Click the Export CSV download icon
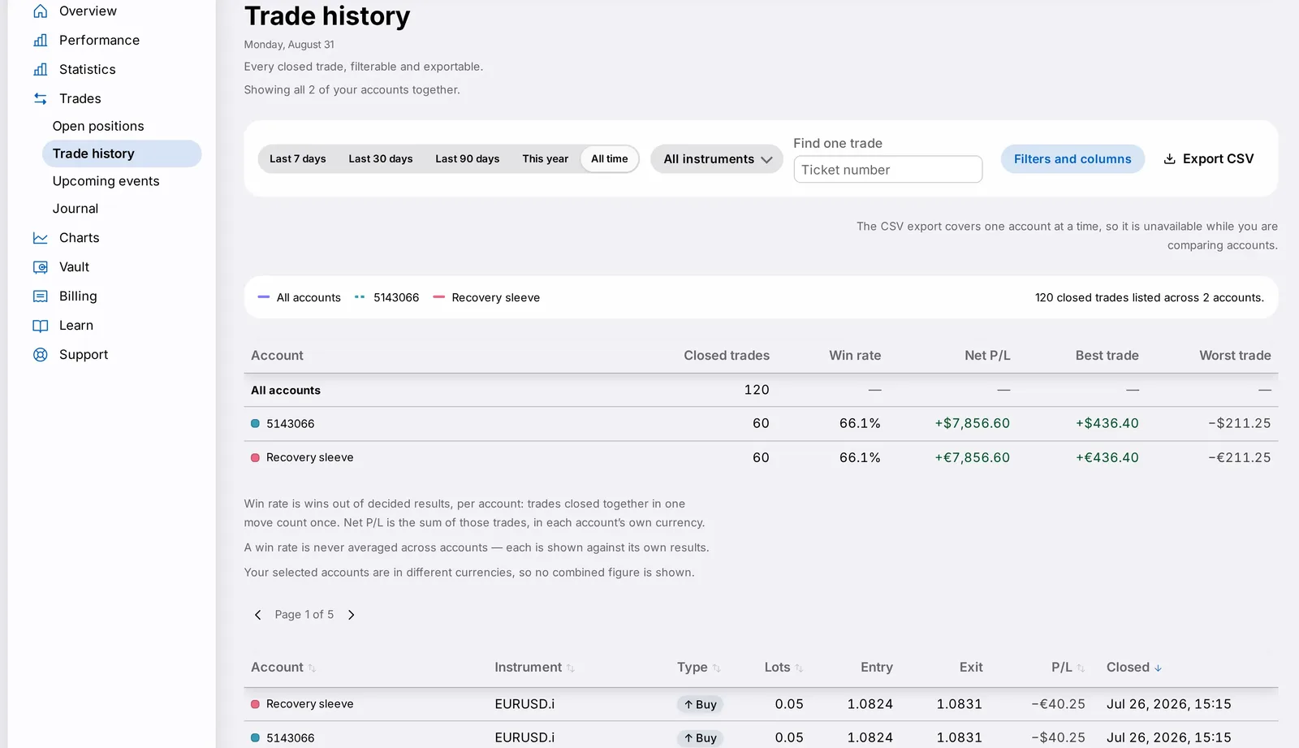 tap(1170, 159)
